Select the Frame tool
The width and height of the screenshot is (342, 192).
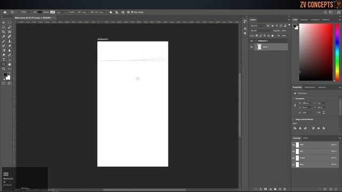10,32
